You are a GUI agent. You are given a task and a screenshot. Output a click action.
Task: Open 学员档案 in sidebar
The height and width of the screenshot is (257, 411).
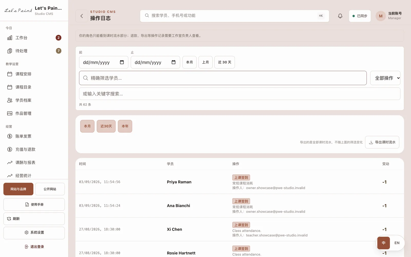tap(34, 100)
